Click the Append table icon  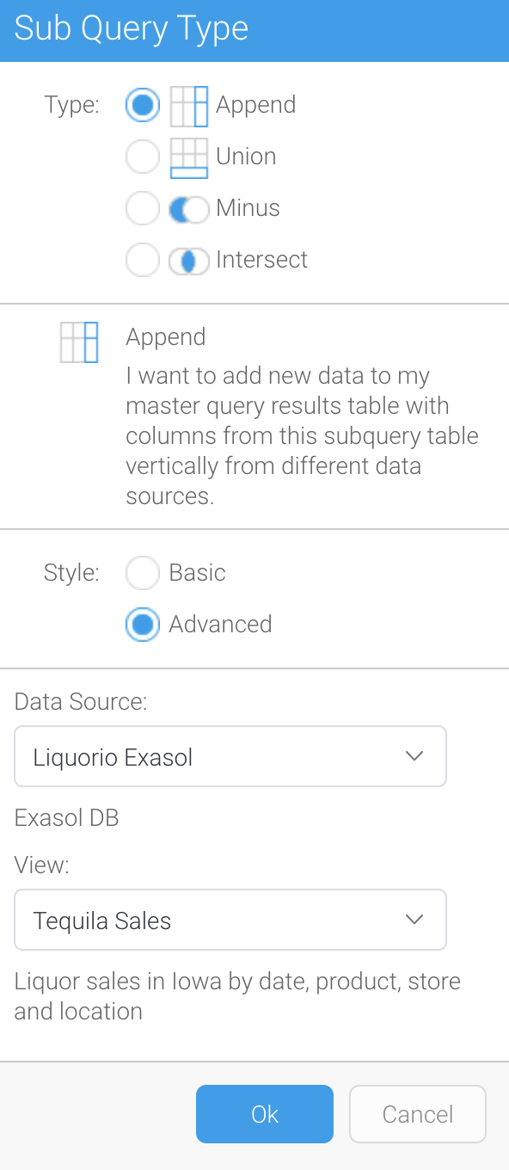pos(189,106)
